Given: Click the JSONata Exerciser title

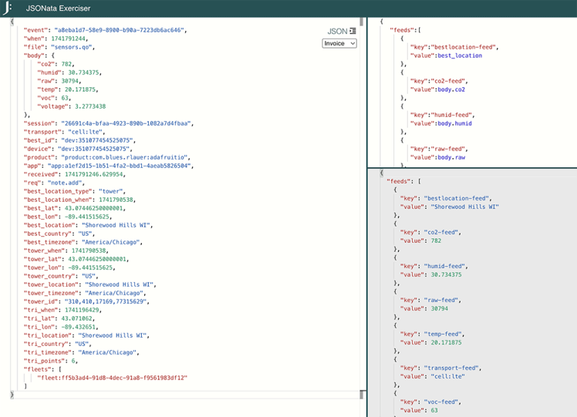Looking at the screenshot, I should pos(58,8).
